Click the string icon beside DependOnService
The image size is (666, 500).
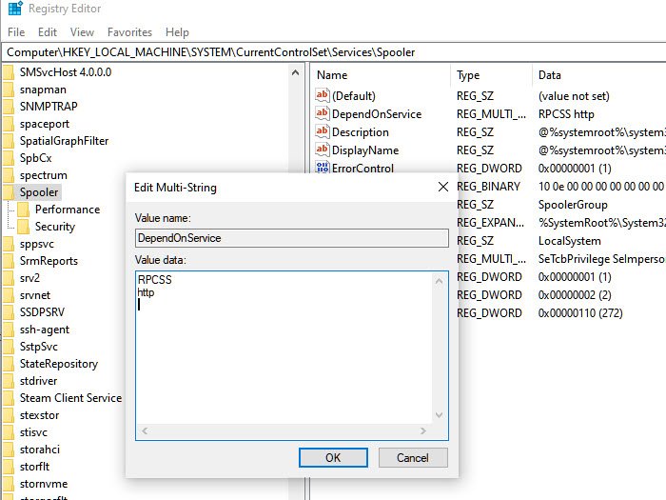[x=322, y=113]
